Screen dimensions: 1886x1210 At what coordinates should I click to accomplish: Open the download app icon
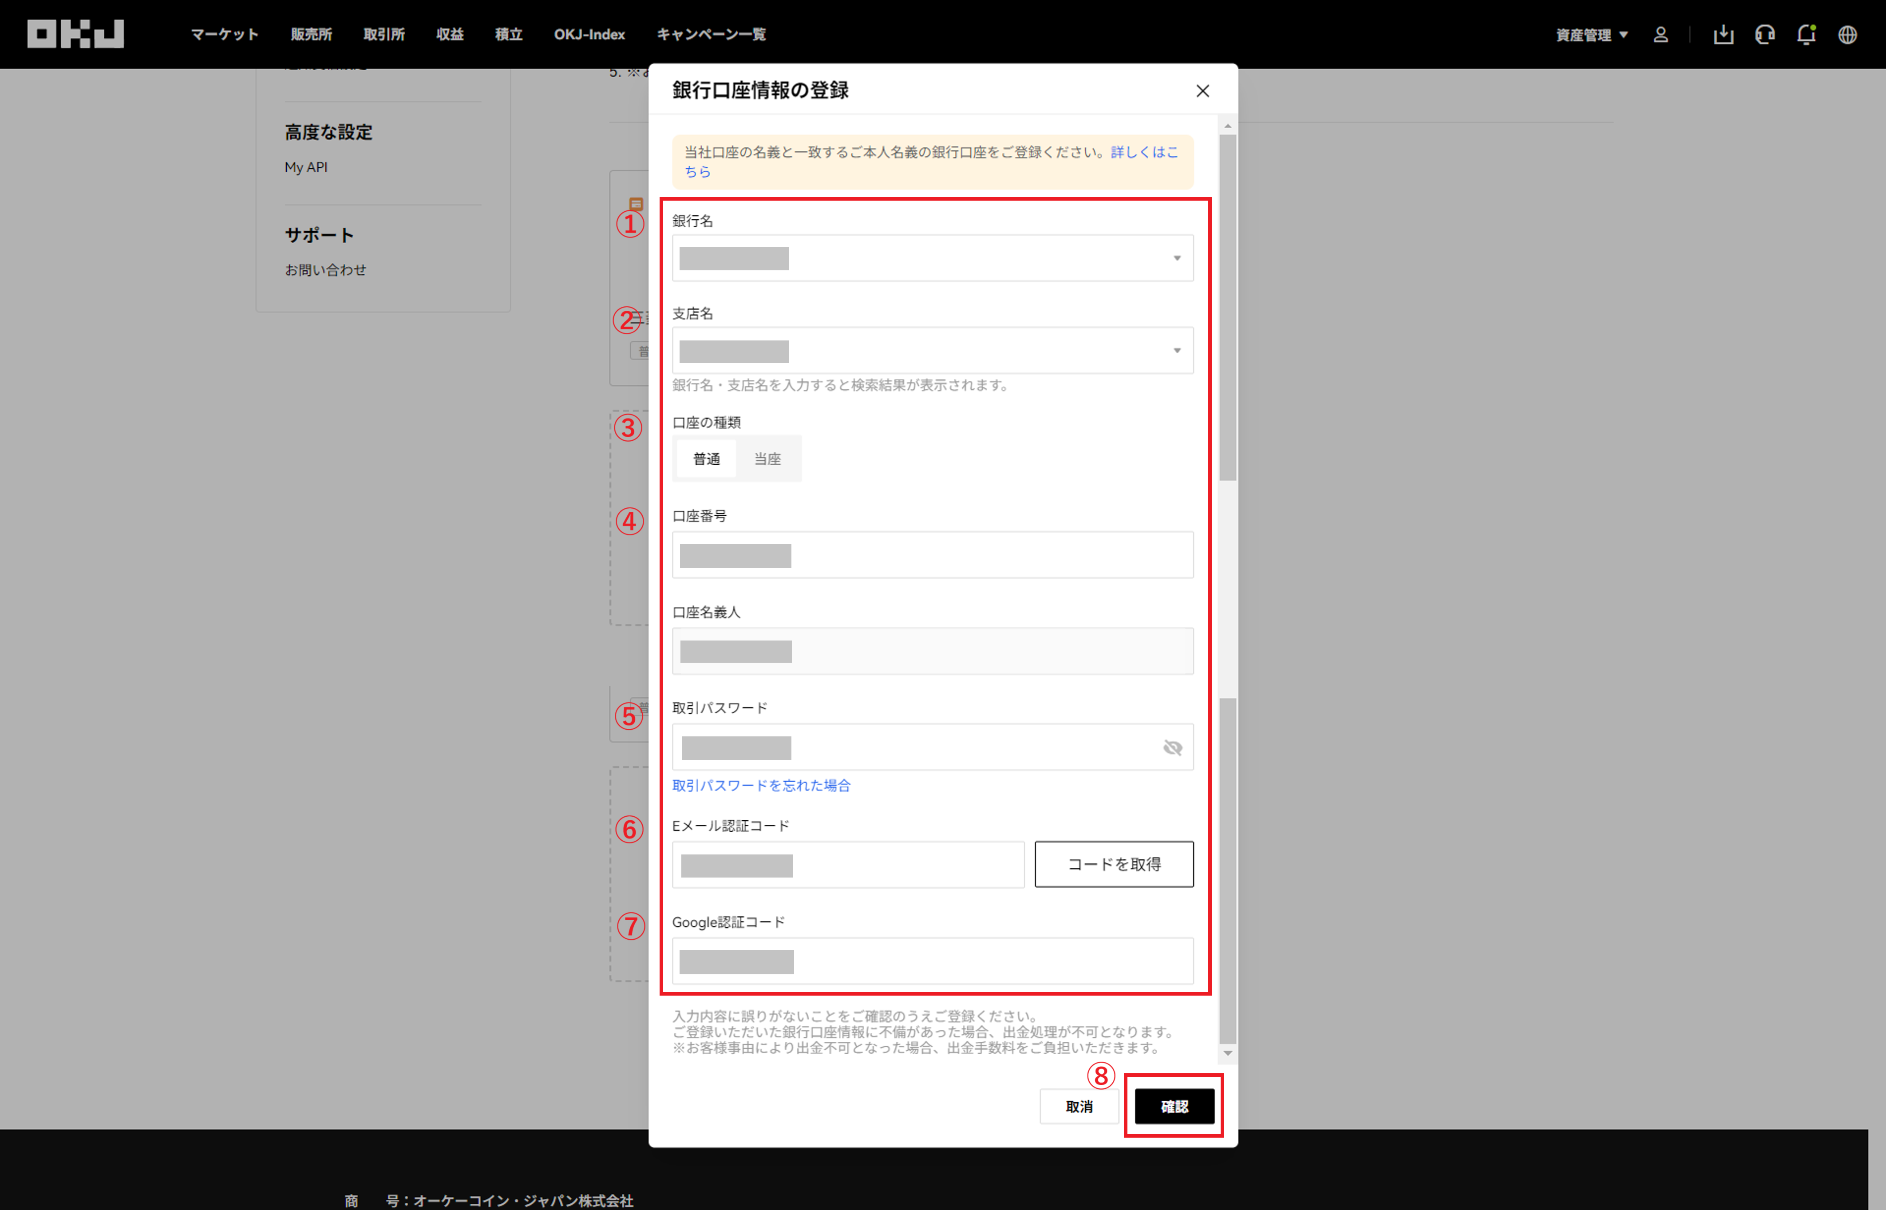1724,35
